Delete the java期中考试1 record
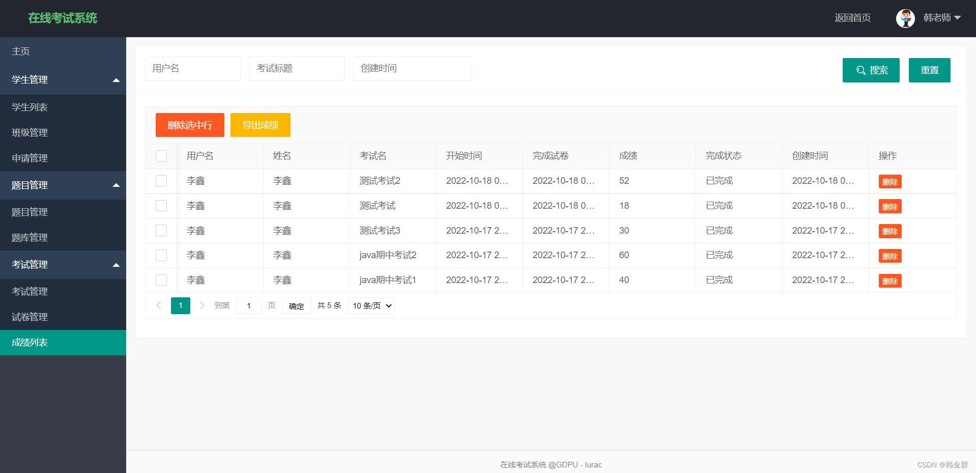The image size is (976, 473). (890, 281)
